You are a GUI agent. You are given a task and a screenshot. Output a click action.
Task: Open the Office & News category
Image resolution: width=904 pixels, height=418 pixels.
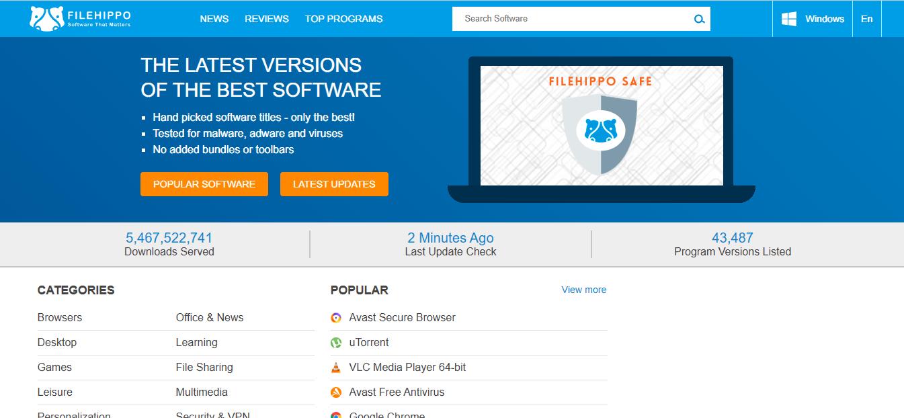(x=210, y=318)
